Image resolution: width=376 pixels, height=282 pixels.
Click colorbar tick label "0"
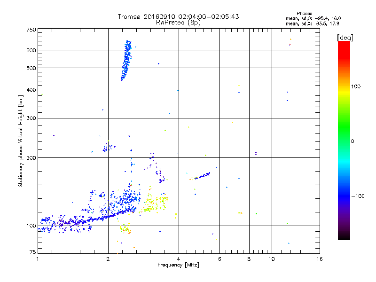tap(352, 141)
